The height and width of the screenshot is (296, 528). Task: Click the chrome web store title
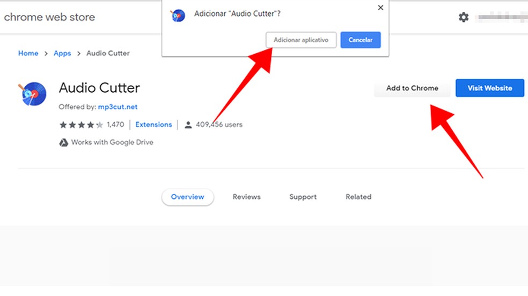pyautogui.click(x=49, y=17)
